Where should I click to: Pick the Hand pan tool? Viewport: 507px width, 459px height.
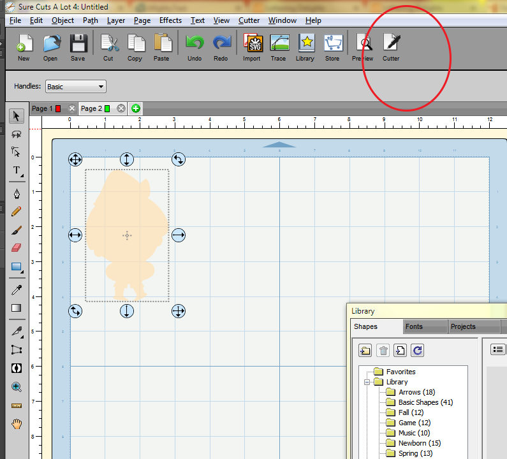coord(17,423)
